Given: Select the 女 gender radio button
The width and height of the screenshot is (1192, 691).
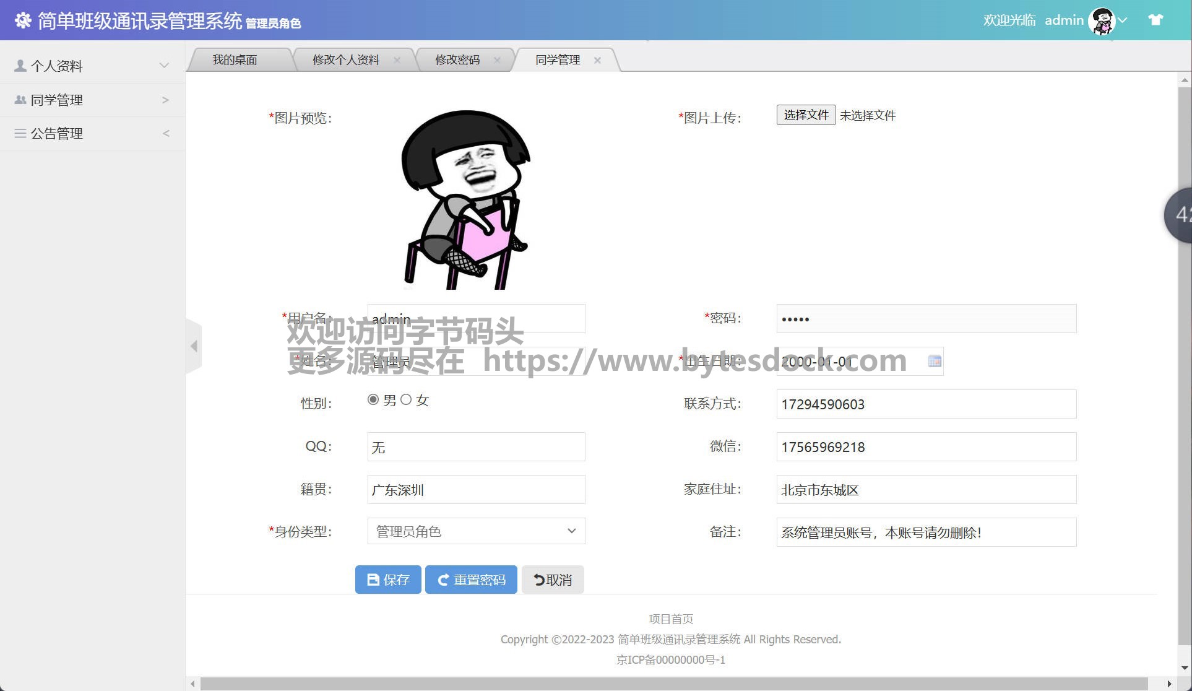Looking at the screenshot, I should pos(406,399).
